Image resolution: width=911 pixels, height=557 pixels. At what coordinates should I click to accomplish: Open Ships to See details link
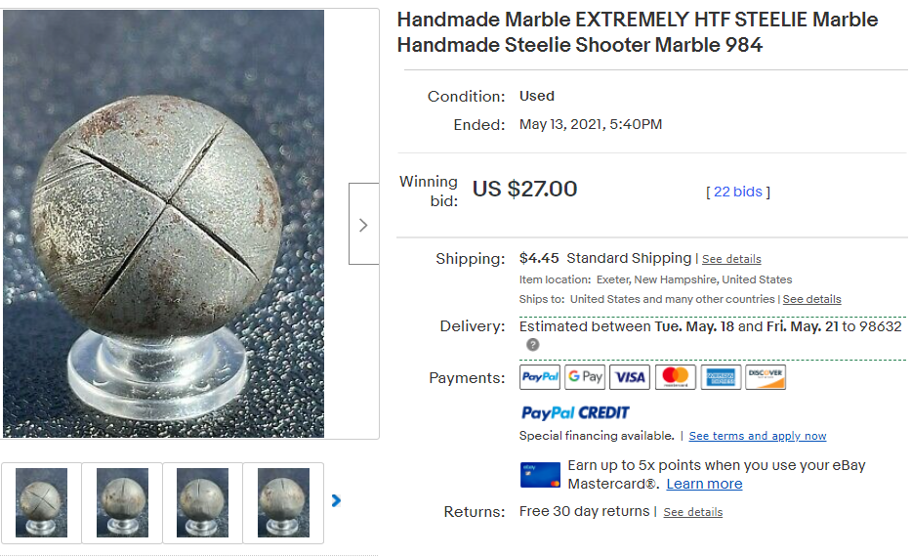[x=811, y=299]
